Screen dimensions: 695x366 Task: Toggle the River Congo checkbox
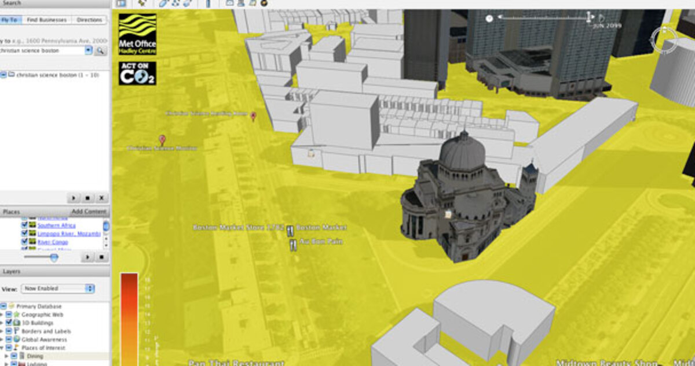[x=24, y=242]
